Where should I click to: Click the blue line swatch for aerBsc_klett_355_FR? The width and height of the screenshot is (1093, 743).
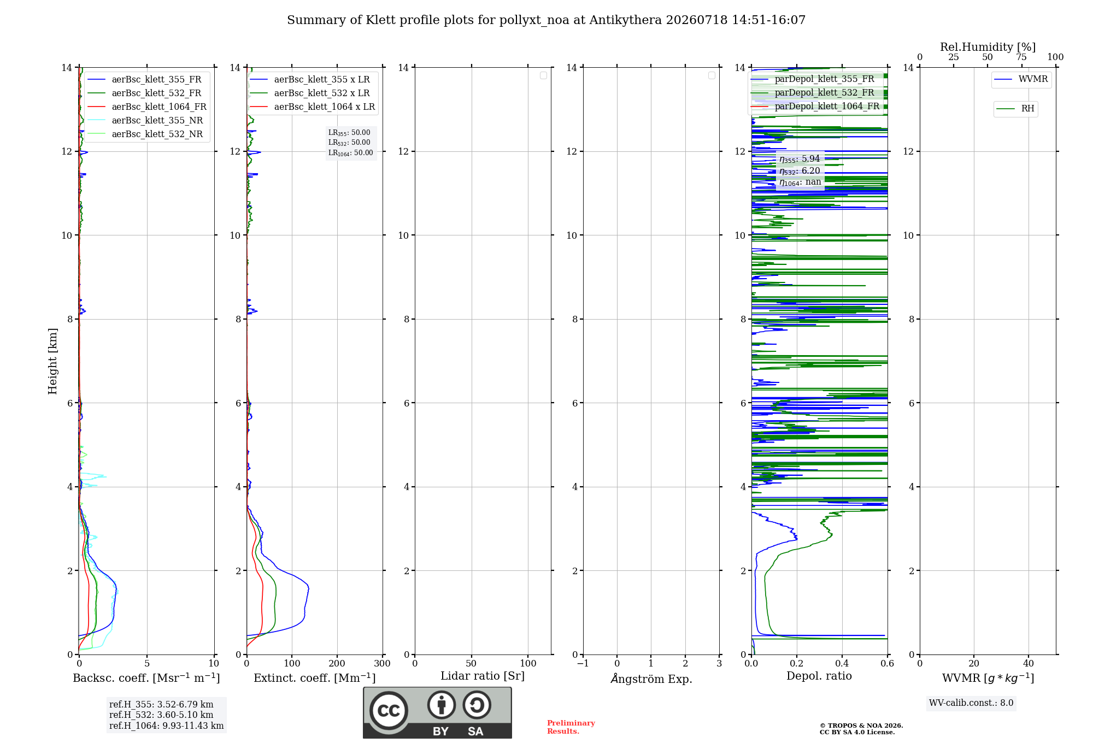96,80
